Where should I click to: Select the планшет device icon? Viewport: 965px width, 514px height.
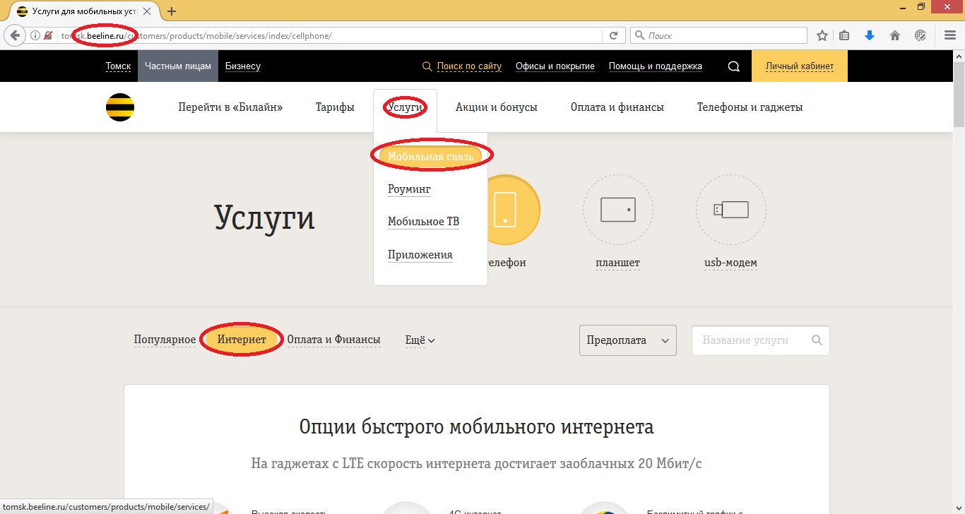pyautogui.click(x=617, y=210)
